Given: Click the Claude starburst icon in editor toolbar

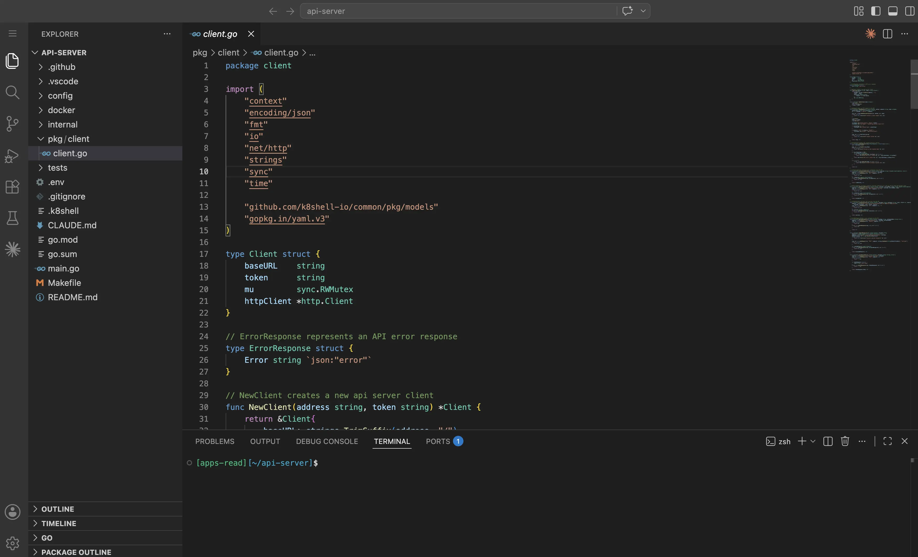Looking at the screenshot, I should 870,34.
